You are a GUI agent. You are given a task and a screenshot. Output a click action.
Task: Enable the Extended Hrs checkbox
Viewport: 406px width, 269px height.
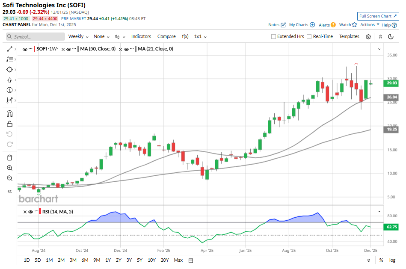pos(273,37)
